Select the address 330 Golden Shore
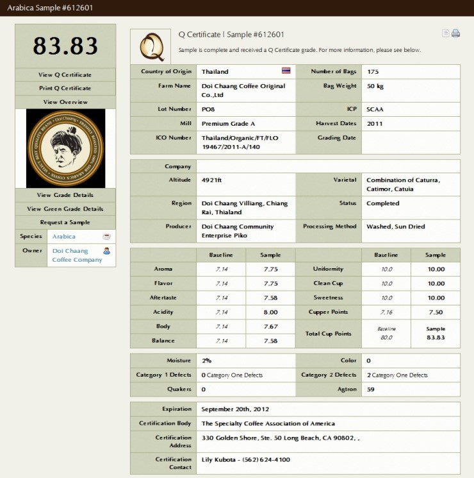This screenshot has width=474, height=478. [x=281, y=438]
